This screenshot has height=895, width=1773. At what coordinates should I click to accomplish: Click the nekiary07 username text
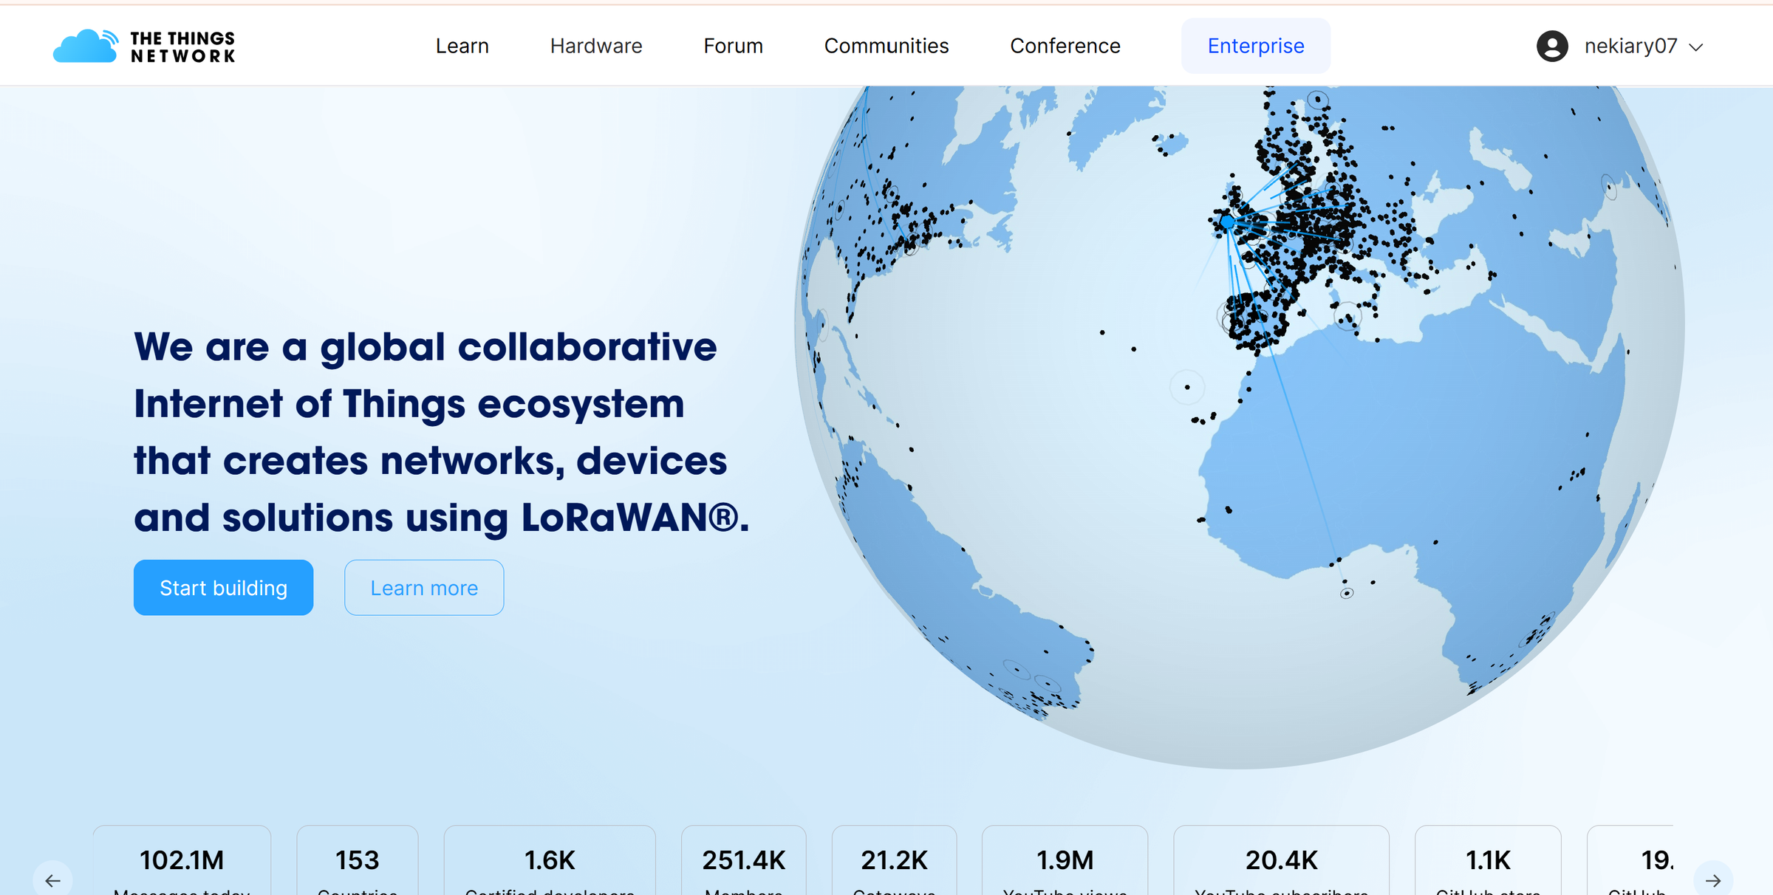[1631, 46]
